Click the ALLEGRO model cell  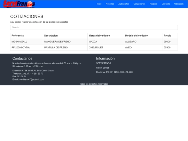pos(143,42)
